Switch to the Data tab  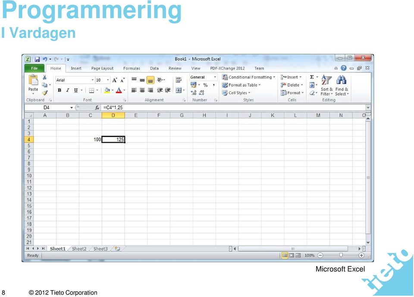tap(154, 68)
